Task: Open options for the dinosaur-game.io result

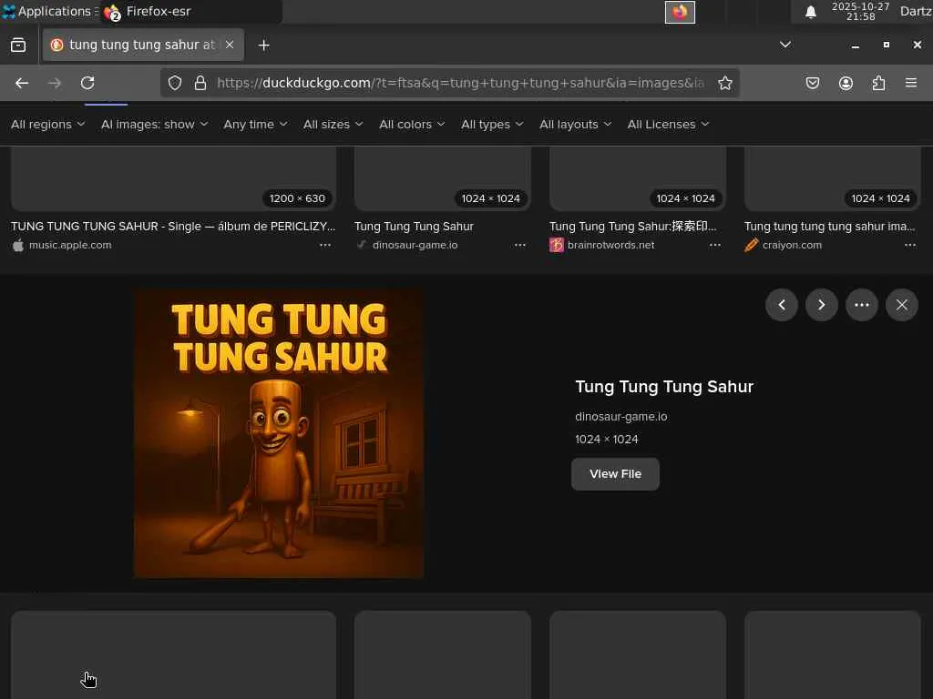Action: coord(520,245)
